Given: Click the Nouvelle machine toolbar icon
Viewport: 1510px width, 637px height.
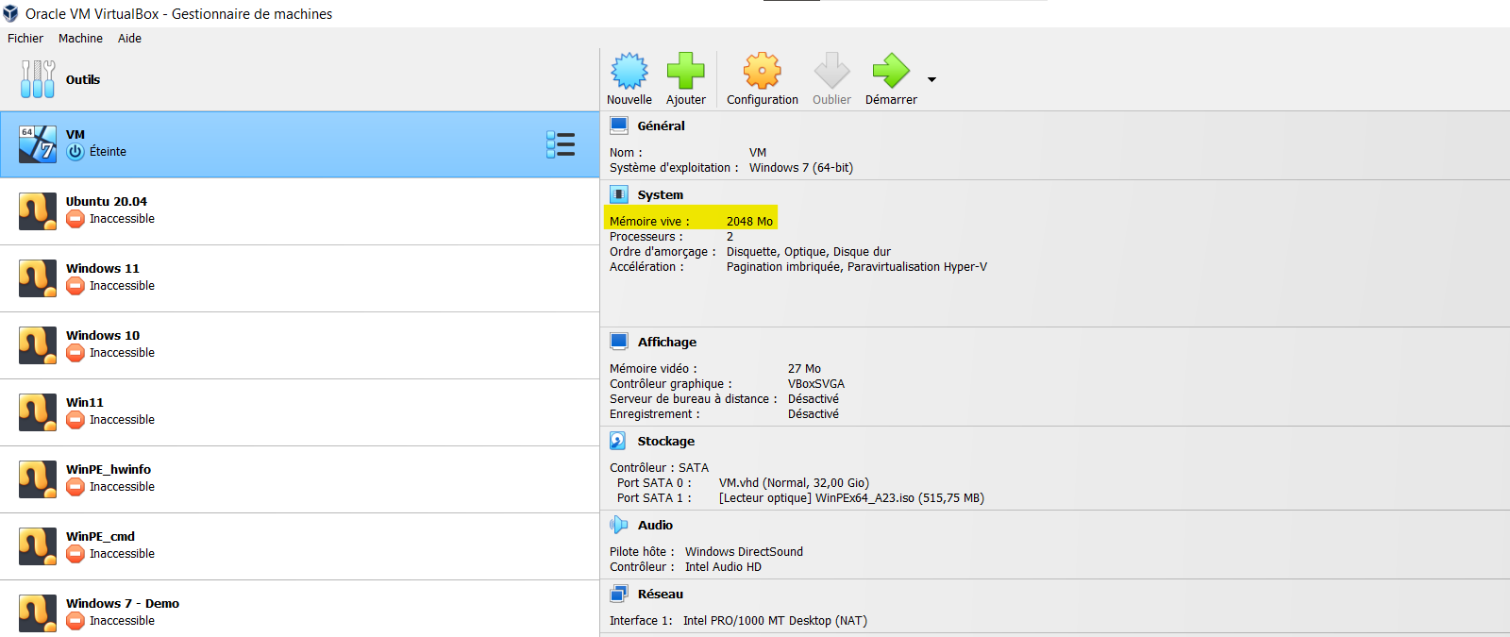Looking at the screenshot, I should tap(629, 72).
